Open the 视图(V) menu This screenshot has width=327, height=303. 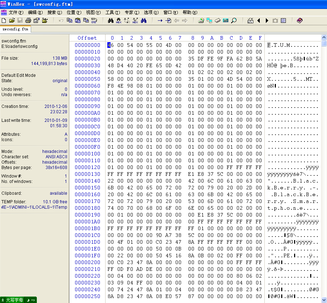coord(93,13)
